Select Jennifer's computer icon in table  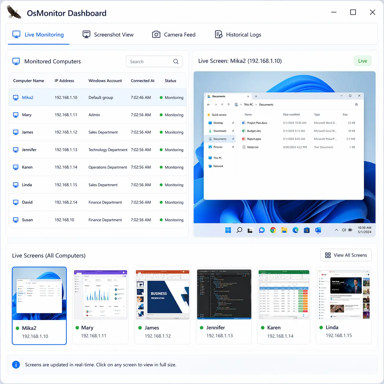pos(16,150)
